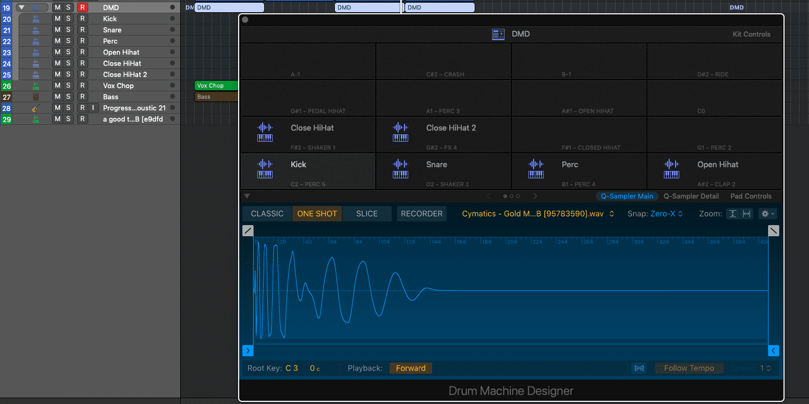Close the Drum Machine Designer window
Viewport: 809px width, 404px height.
click(x=245, y=20)
